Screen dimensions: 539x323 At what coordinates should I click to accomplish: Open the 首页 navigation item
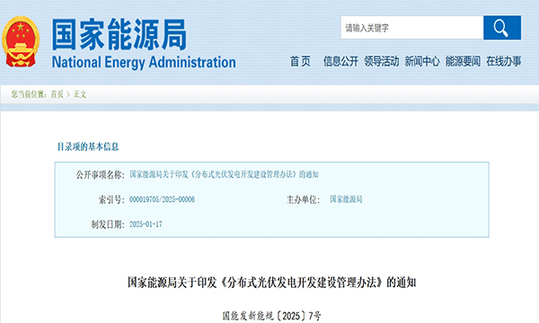click(300, 61)
